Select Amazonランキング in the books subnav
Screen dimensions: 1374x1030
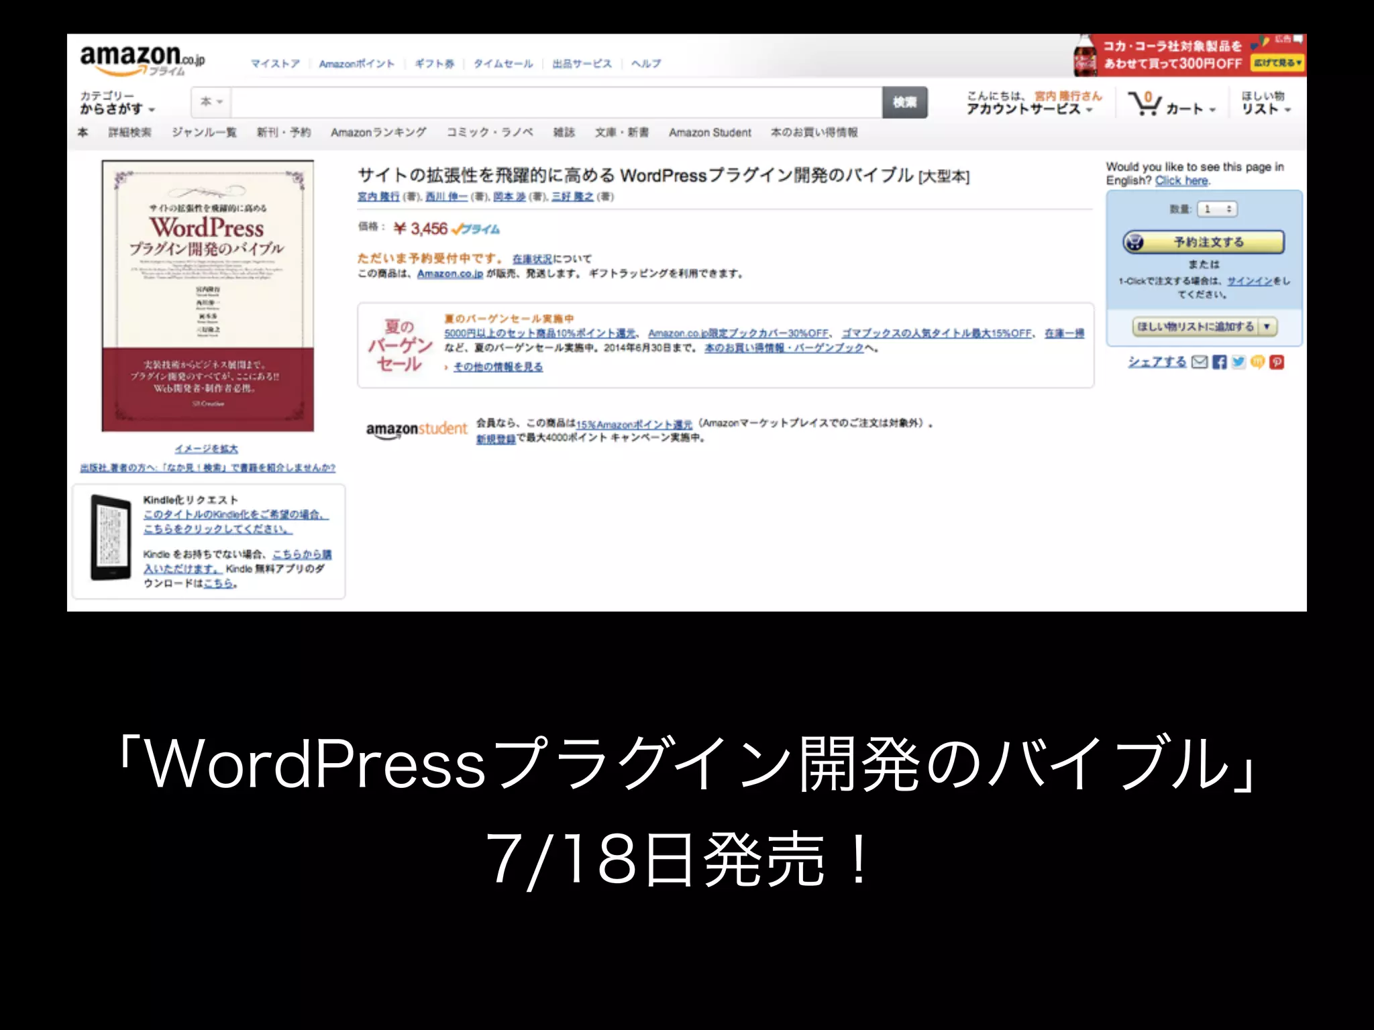pyautogui.click(x=378, y=133)
